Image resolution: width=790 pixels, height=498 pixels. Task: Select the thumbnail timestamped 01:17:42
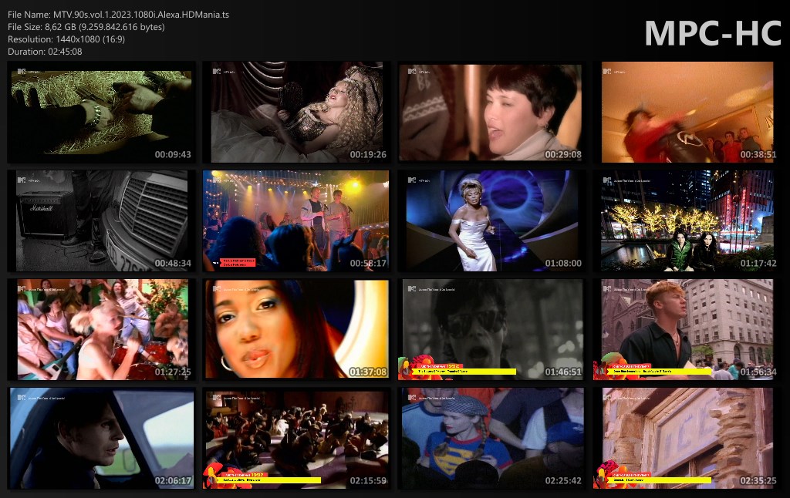coord(687,221)
